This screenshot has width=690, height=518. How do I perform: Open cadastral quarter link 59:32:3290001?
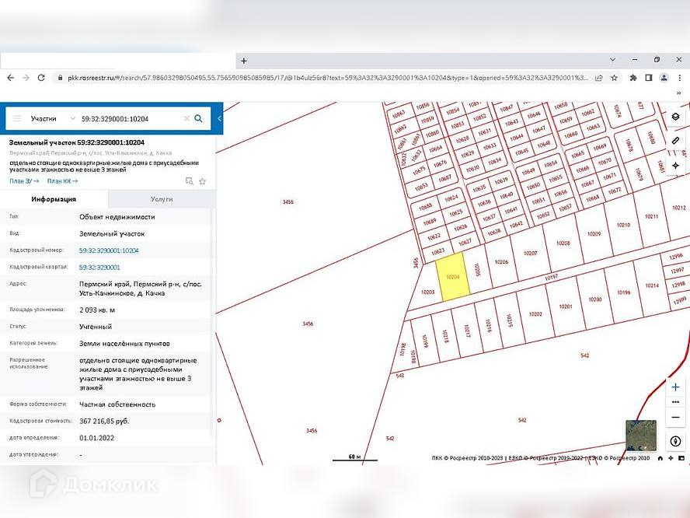99,268
